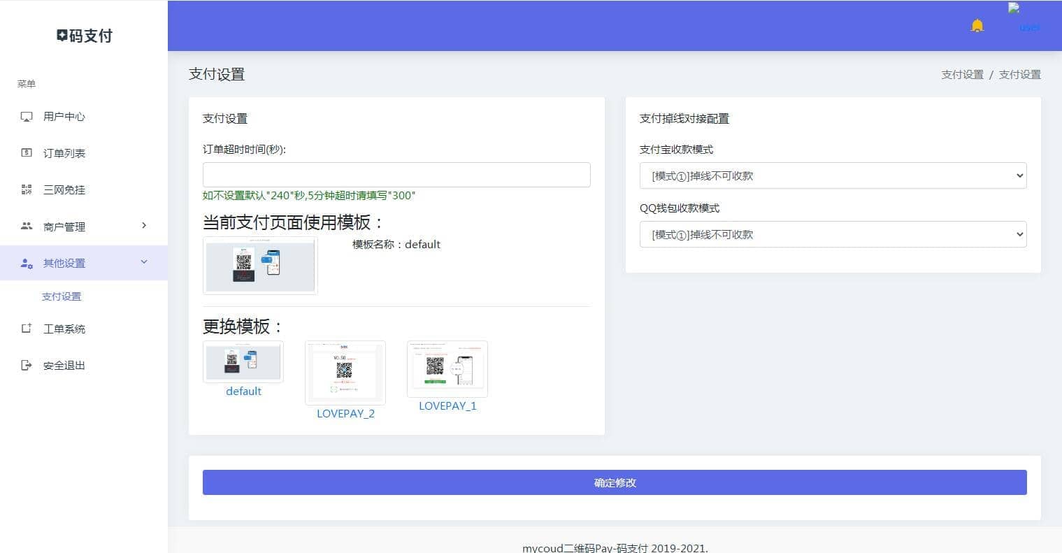Click the 订单超时时间 input field

click(x=396, y=175)
